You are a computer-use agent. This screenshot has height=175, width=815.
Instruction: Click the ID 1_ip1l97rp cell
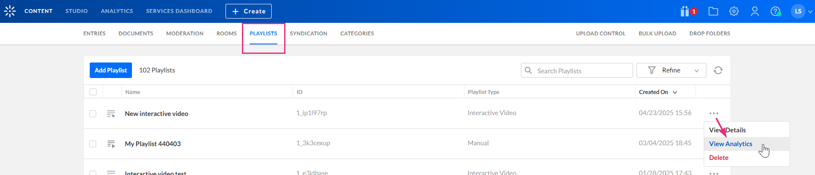(x=311, y=113)
